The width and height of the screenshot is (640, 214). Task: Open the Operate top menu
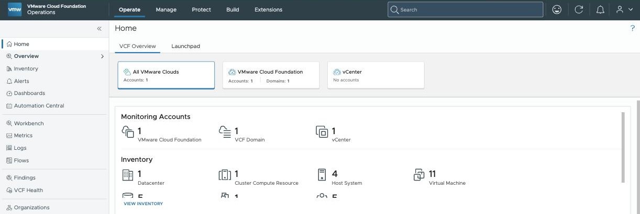(x=129, y=9)
